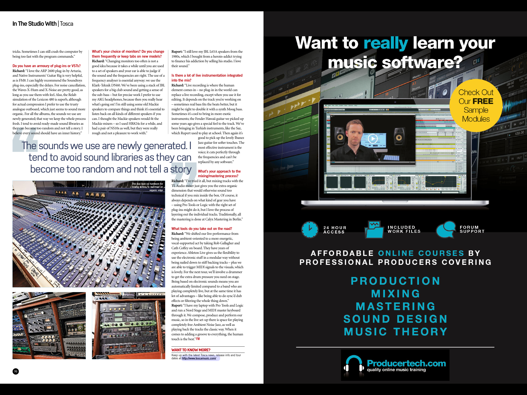Screen dimensions: 527x395
Task: Open the toscamusic.com link
Action: point(199,358)
